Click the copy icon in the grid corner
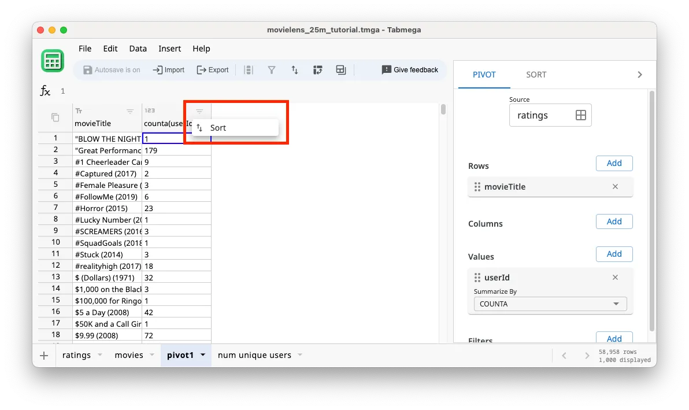 [55, 117]
